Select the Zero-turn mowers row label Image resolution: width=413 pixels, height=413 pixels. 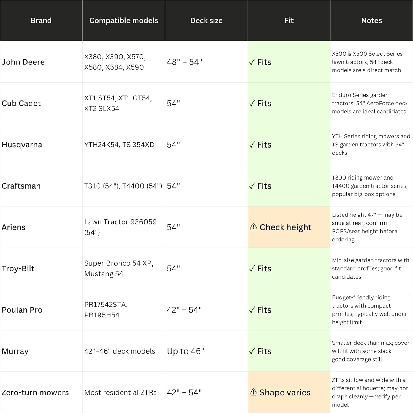[35, 392]
